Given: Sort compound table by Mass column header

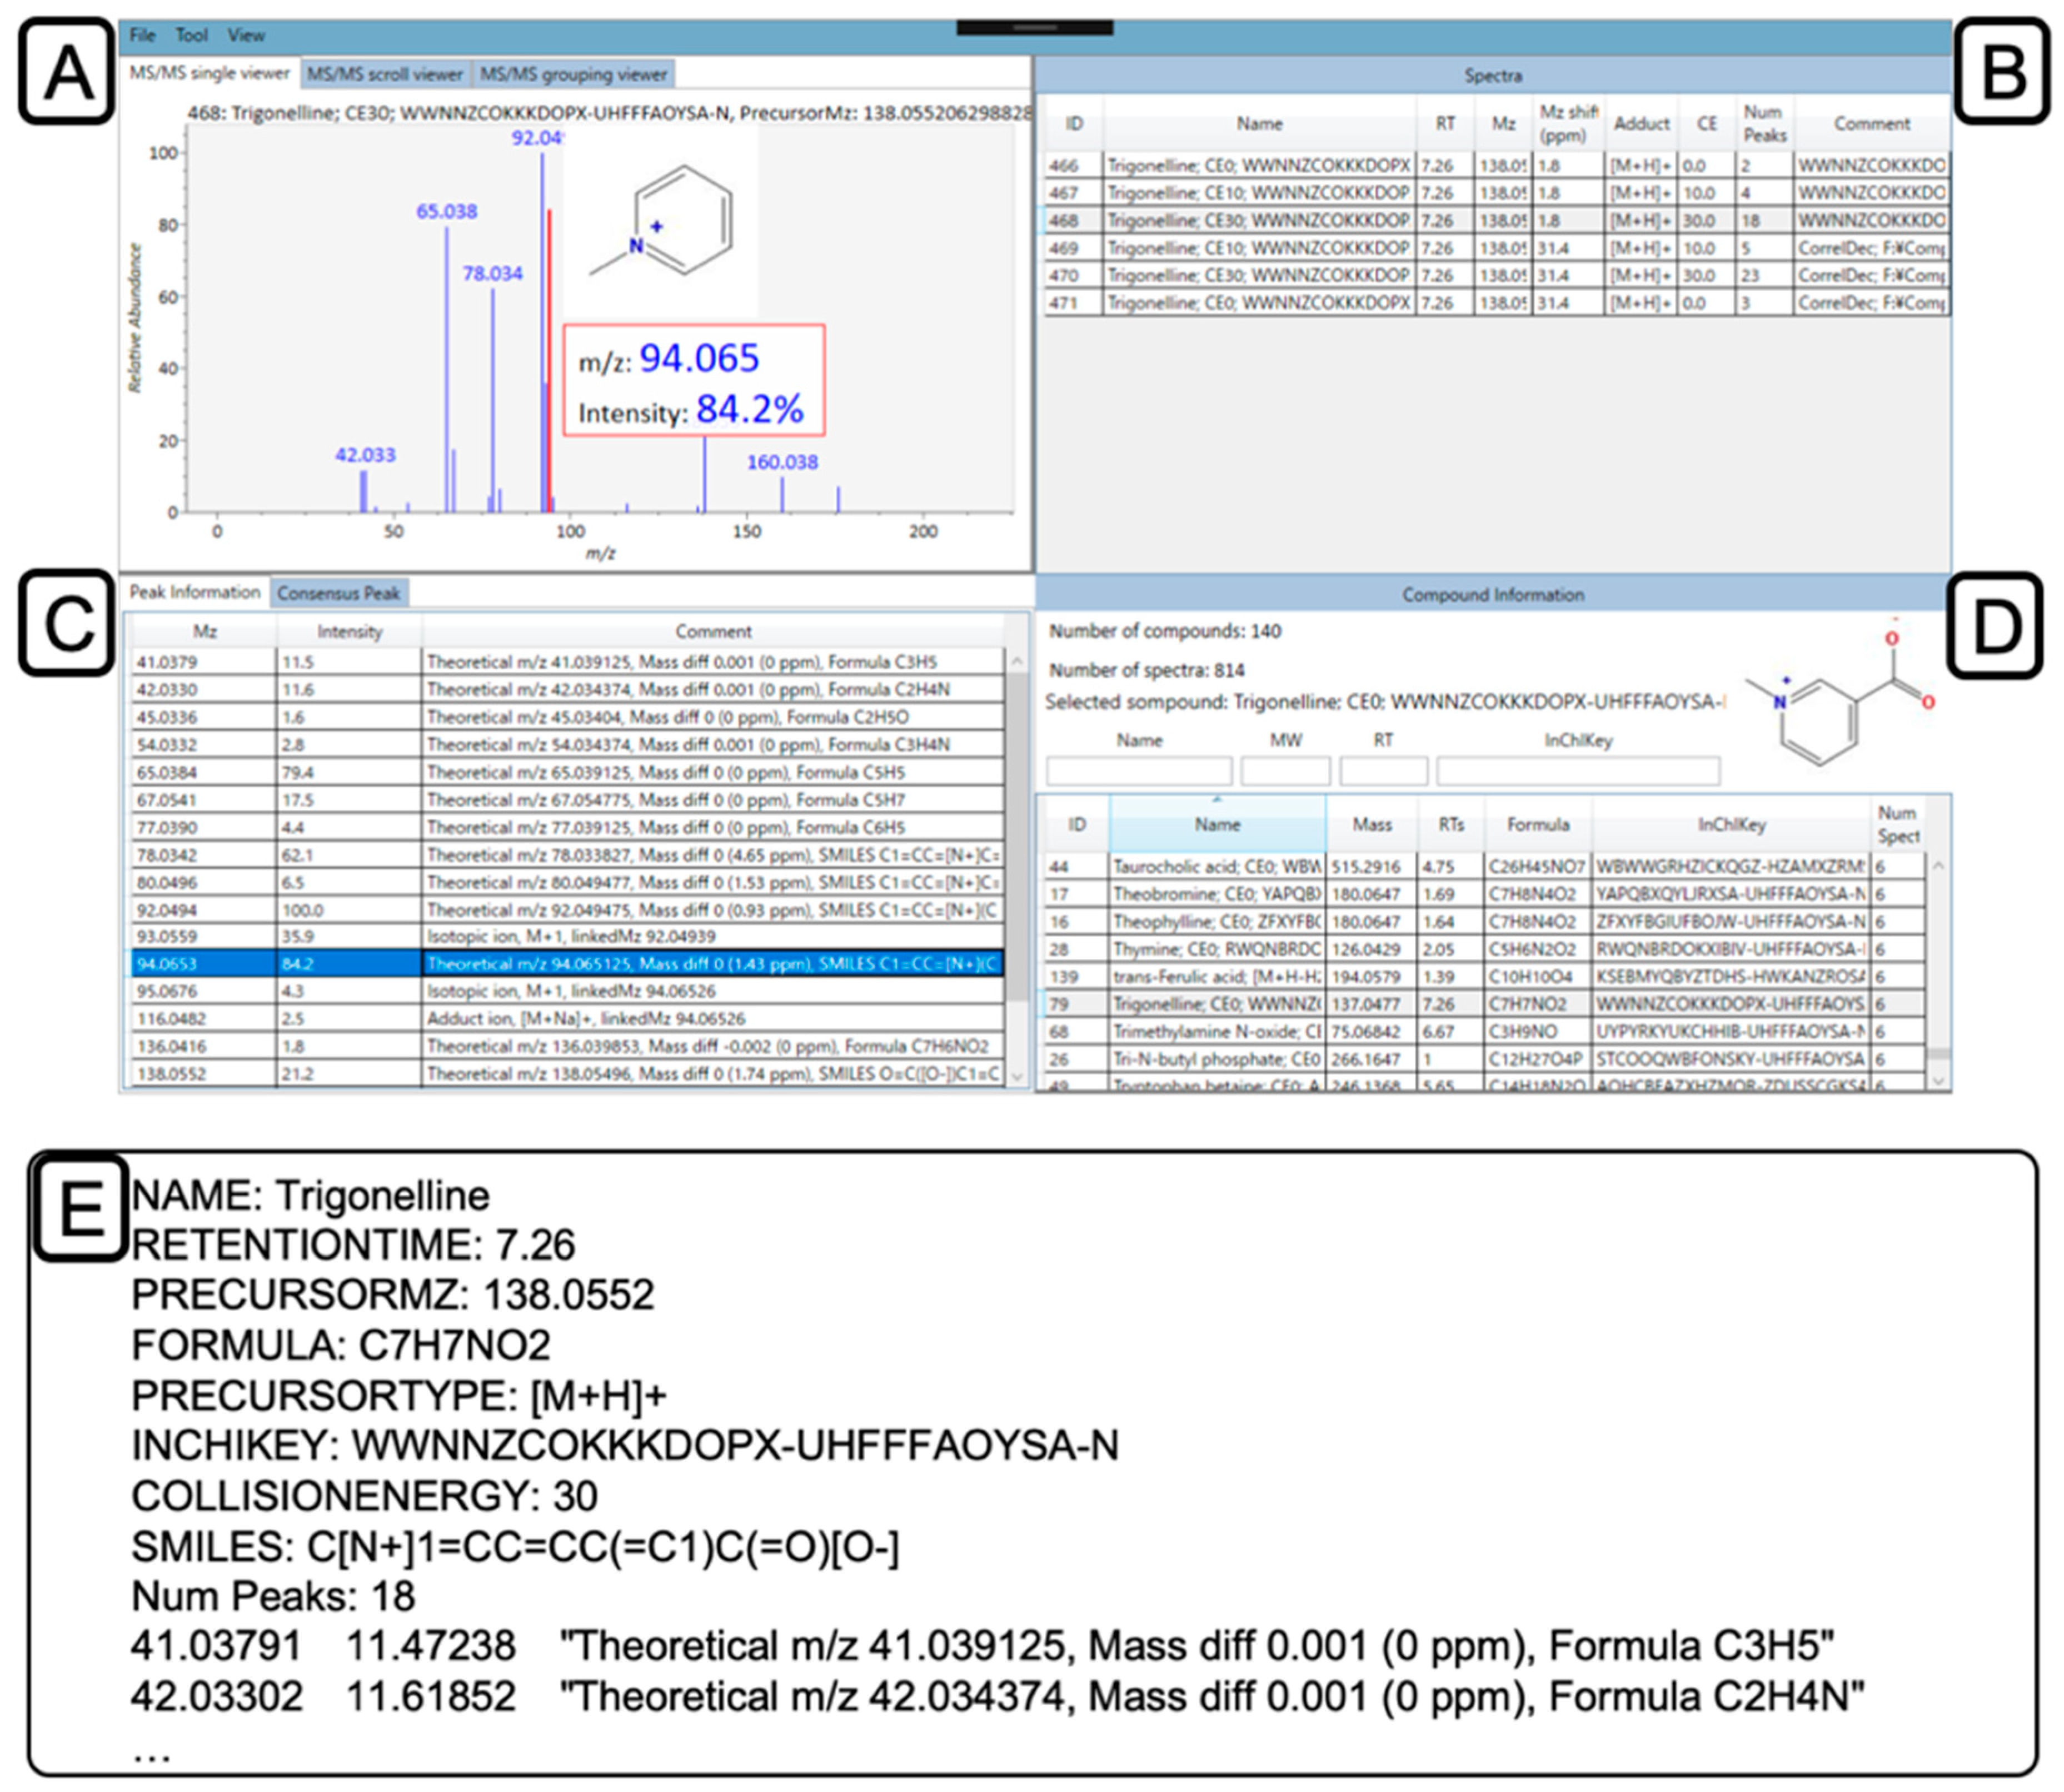Looking at the screenshot, I should [1371, 825].
